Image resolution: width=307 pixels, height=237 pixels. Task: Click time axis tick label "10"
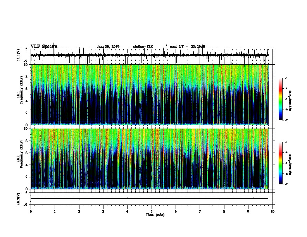[x=273, y=211]
